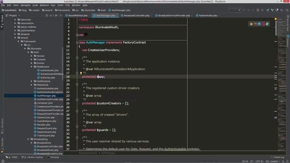Open the 1: Project side tool tab
The image size is (290, 163).
click(x=2, y=21)
